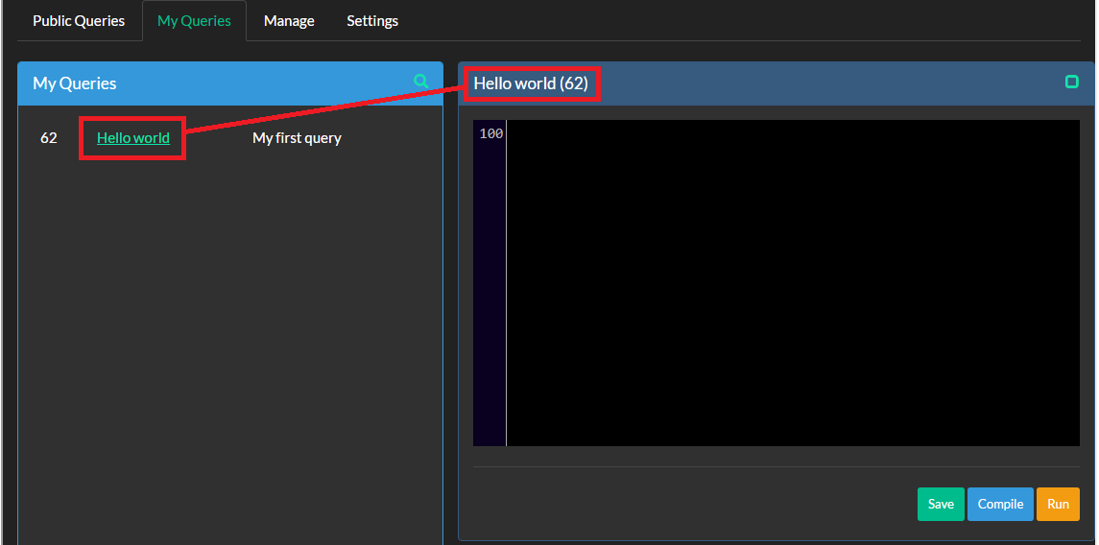
Task: Click the 'Hello world (62)' panel title
Action: coord(531,83)
